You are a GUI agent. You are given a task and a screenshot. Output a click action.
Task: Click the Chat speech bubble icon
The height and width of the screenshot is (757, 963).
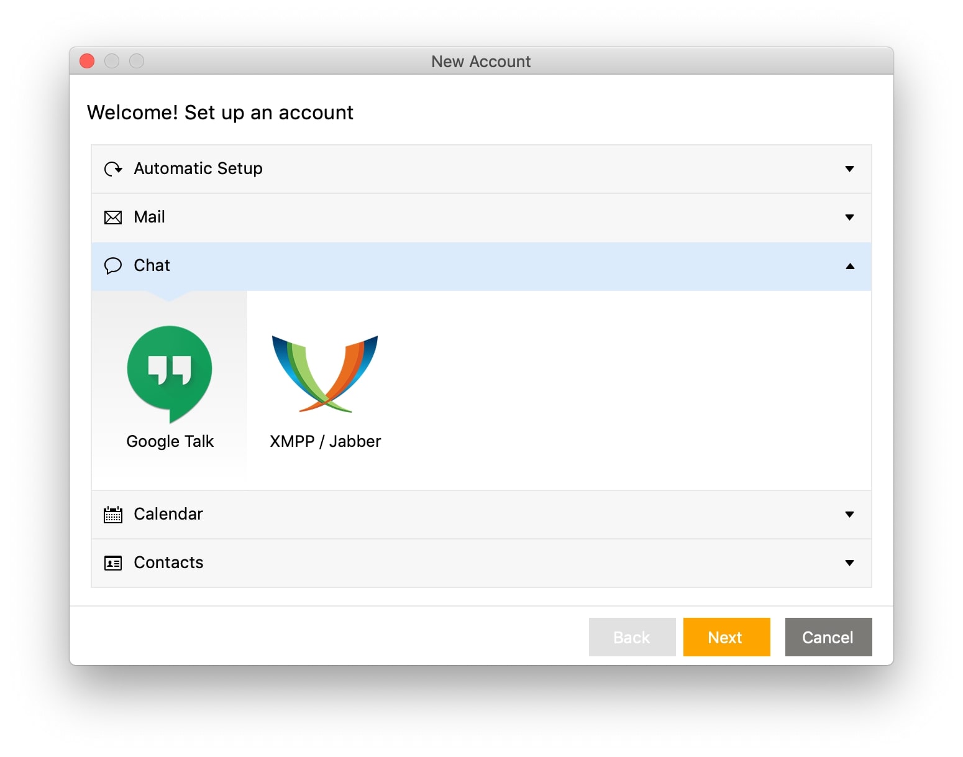[x=113, y=266]
